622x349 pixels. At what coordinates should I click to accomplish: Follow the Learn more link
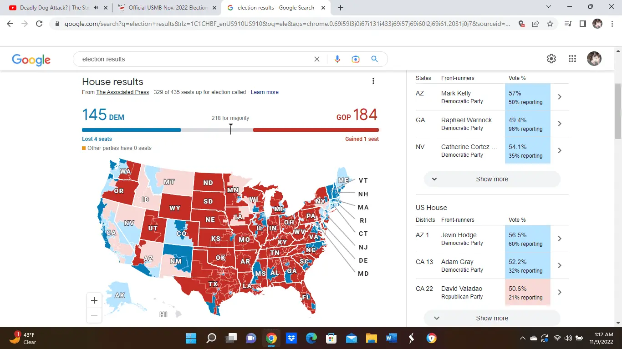pyautogui.click(x=265, y=92)
